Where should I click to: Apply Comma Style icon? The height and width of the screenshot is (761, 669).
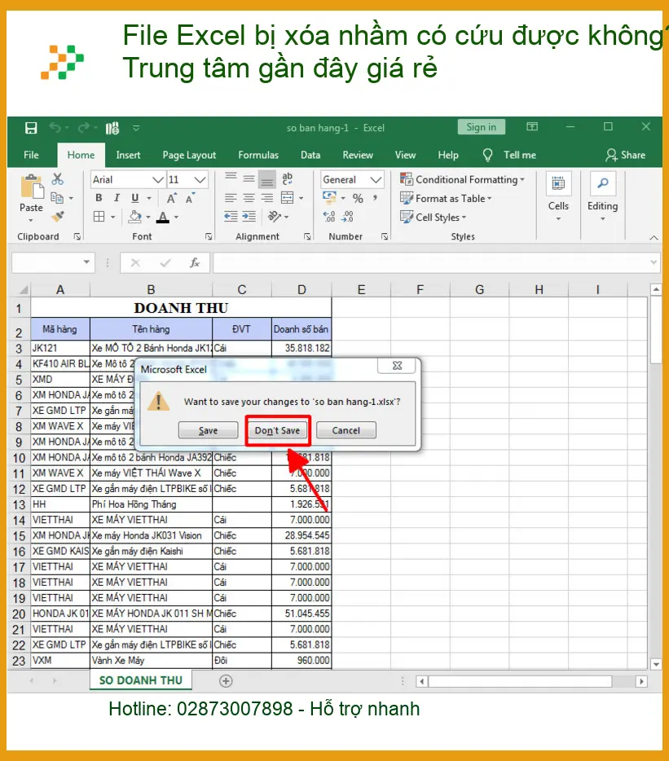click(376, 198)
